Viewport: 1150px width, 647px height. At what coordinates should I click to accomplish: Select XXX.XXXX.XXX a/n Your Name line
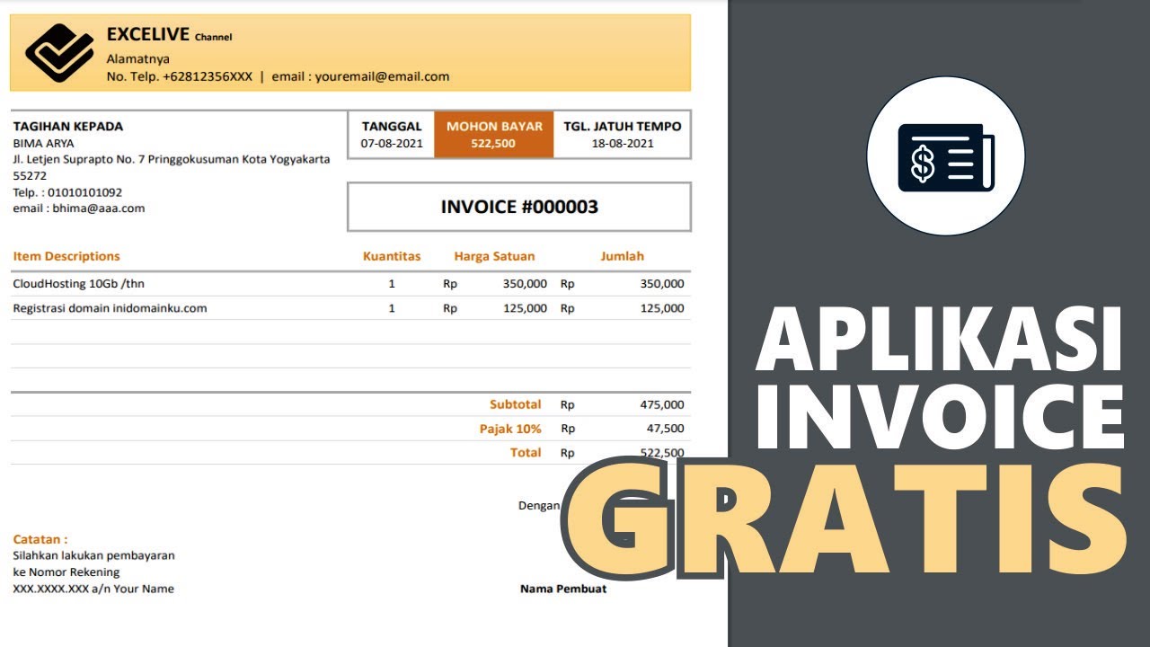93,589
